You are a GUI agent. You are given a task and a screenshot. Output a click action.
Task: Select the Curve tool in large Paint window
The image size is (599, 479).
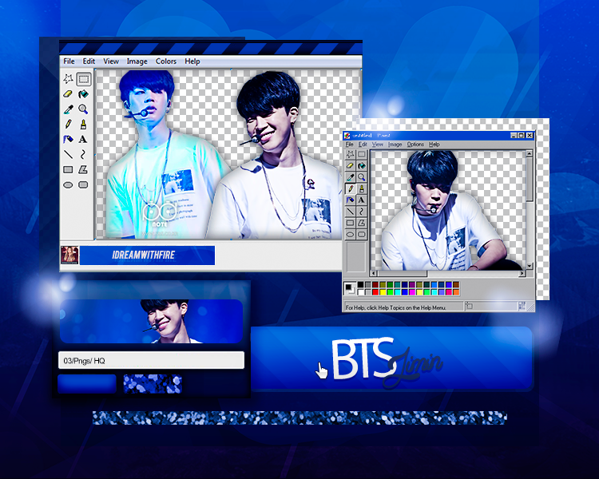(x=83, y=154)
